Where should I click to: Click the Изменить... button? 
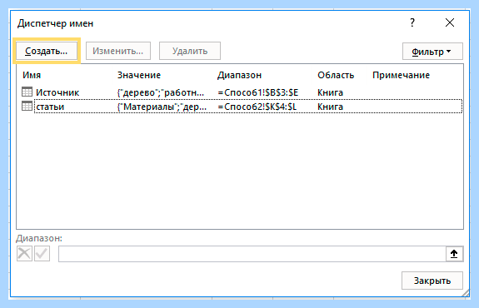[x=118, y=51]
